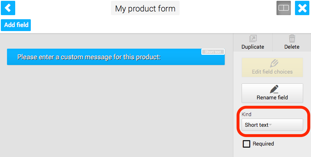Screen dimensions: 311x157
Task: Tick the Required checkbox
Action: point(246,144)
